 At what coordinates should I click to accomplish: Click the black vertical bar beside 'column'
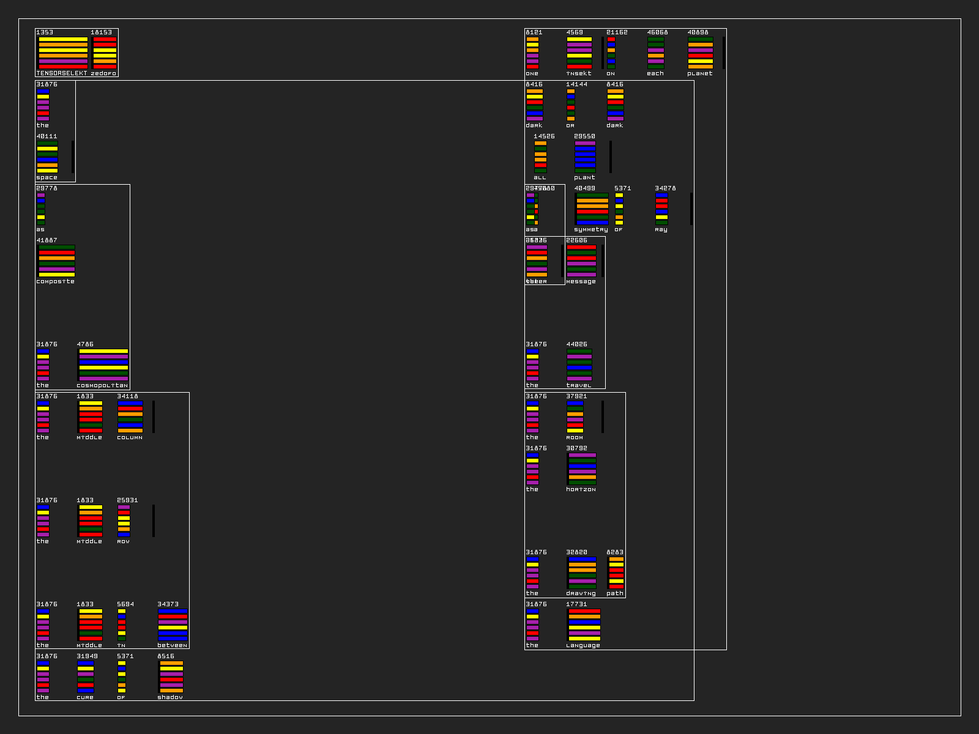tap(154, 417)
